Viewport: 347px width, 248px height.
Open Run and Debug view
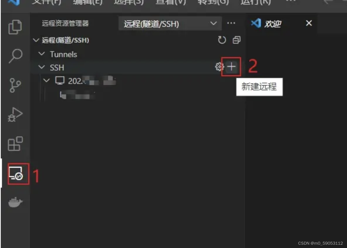[x=15, y=115]
